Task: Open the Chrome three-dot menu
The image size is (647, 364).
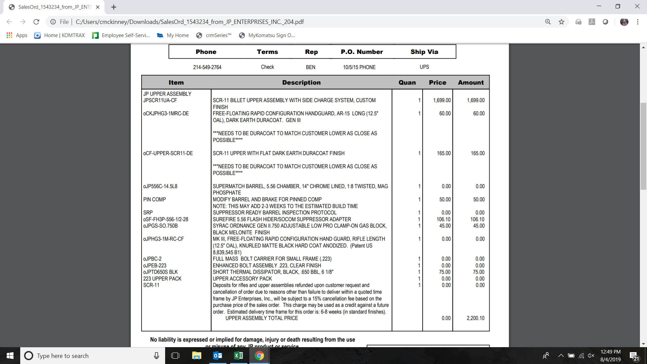Action: pyautogui.click(x=638, y=22)
